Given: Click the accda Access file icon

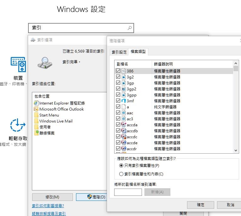Looking at the screenshot, I should click(124, 125).
